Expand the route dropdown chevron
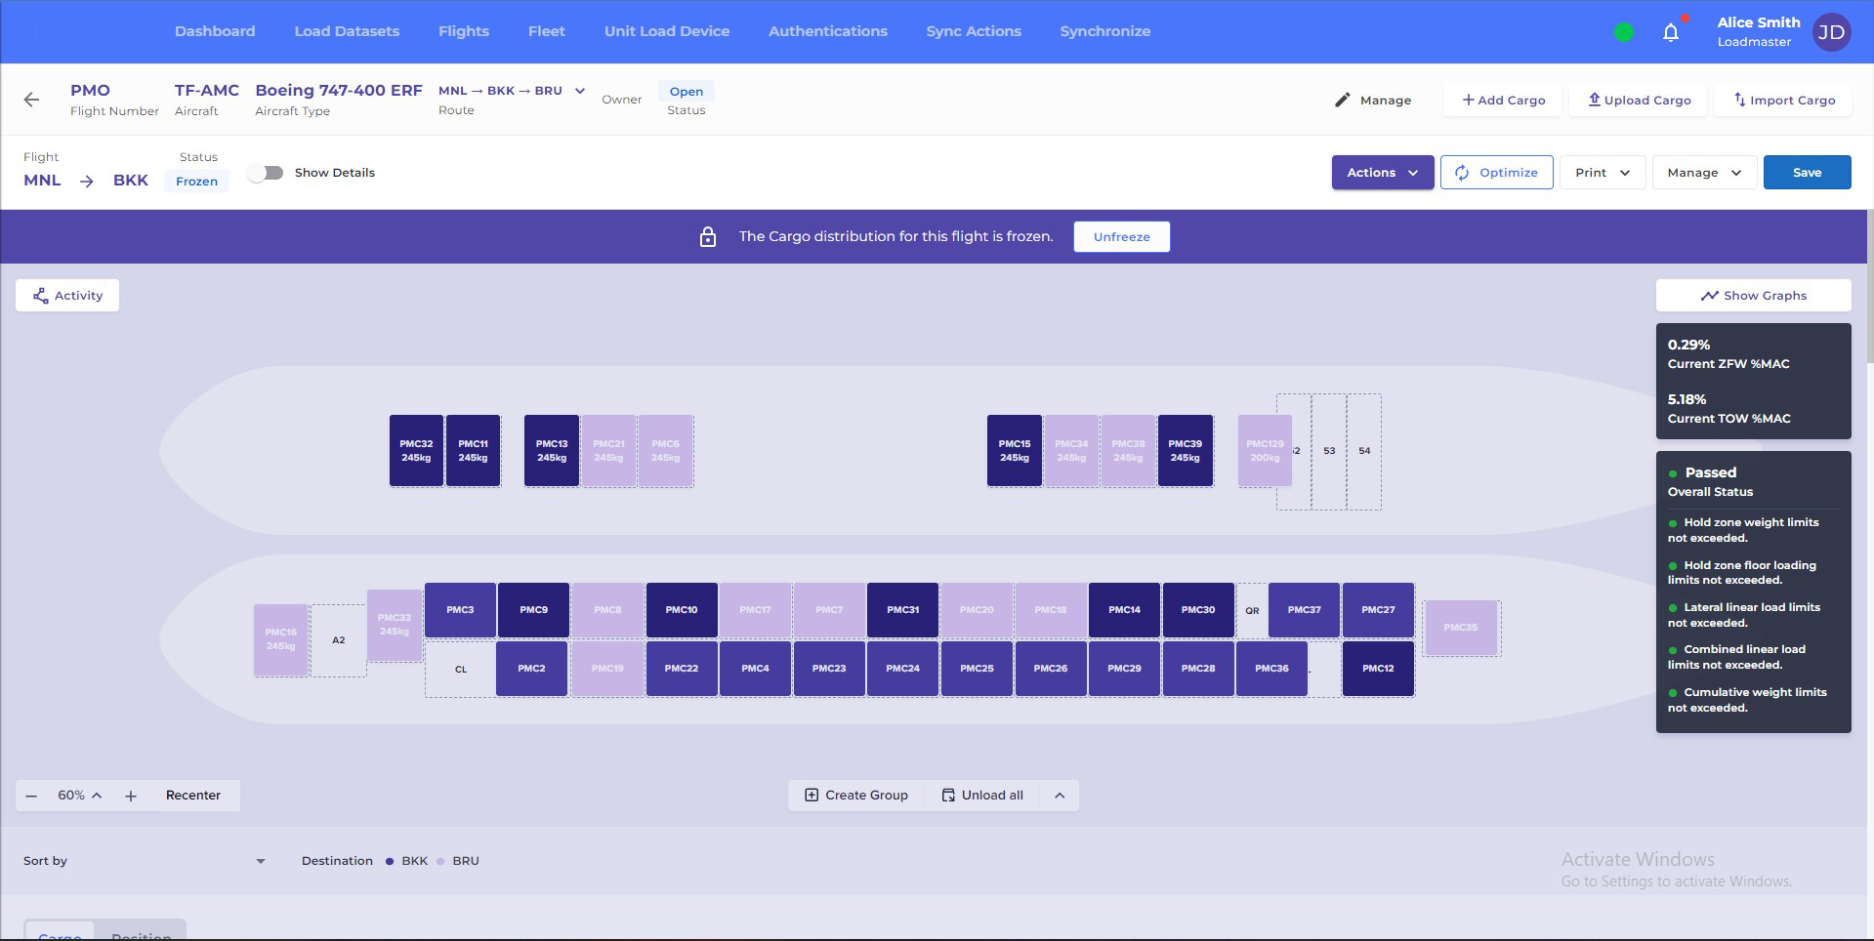 [580, 91]
